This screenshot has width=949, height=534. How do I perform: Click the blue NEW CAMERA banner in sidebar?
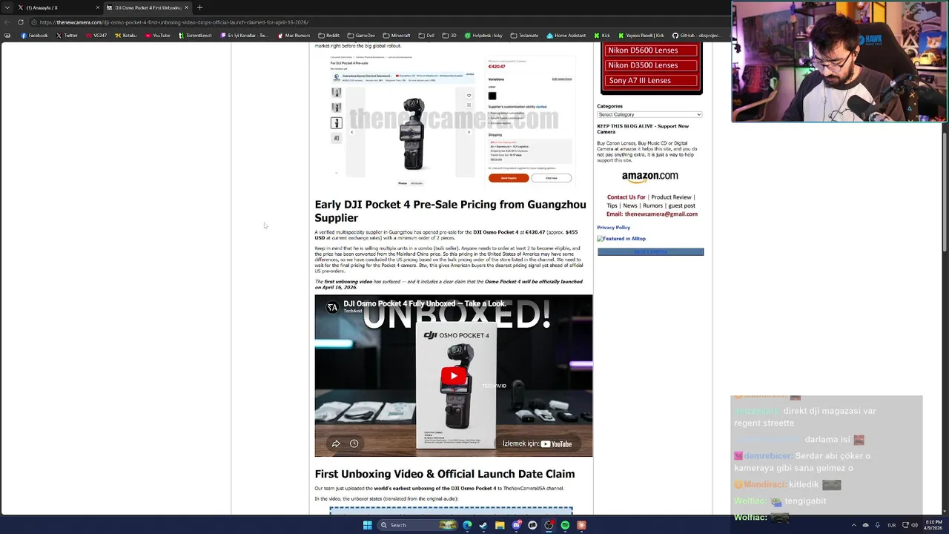click(650, 252)
